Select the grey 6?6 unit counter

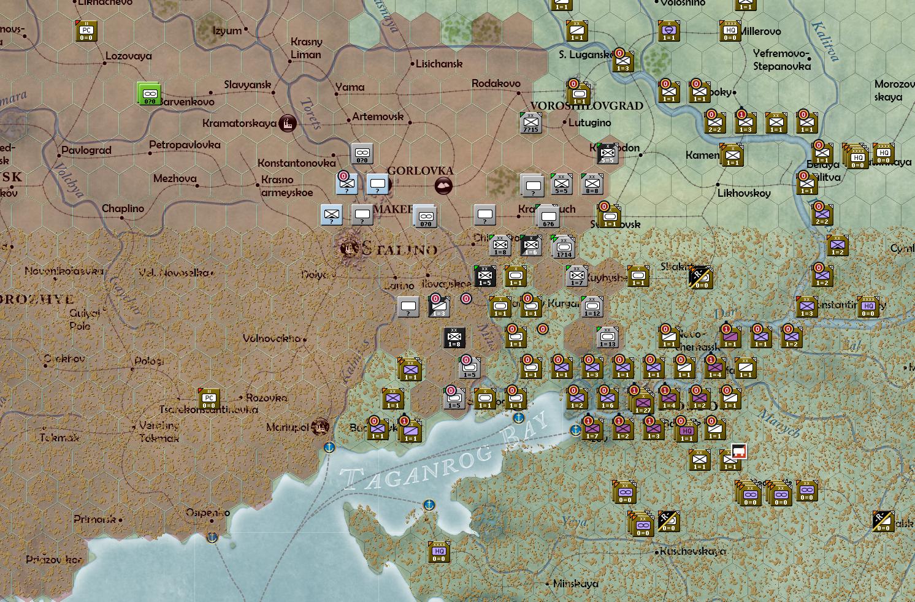click(x=548, y=216)
